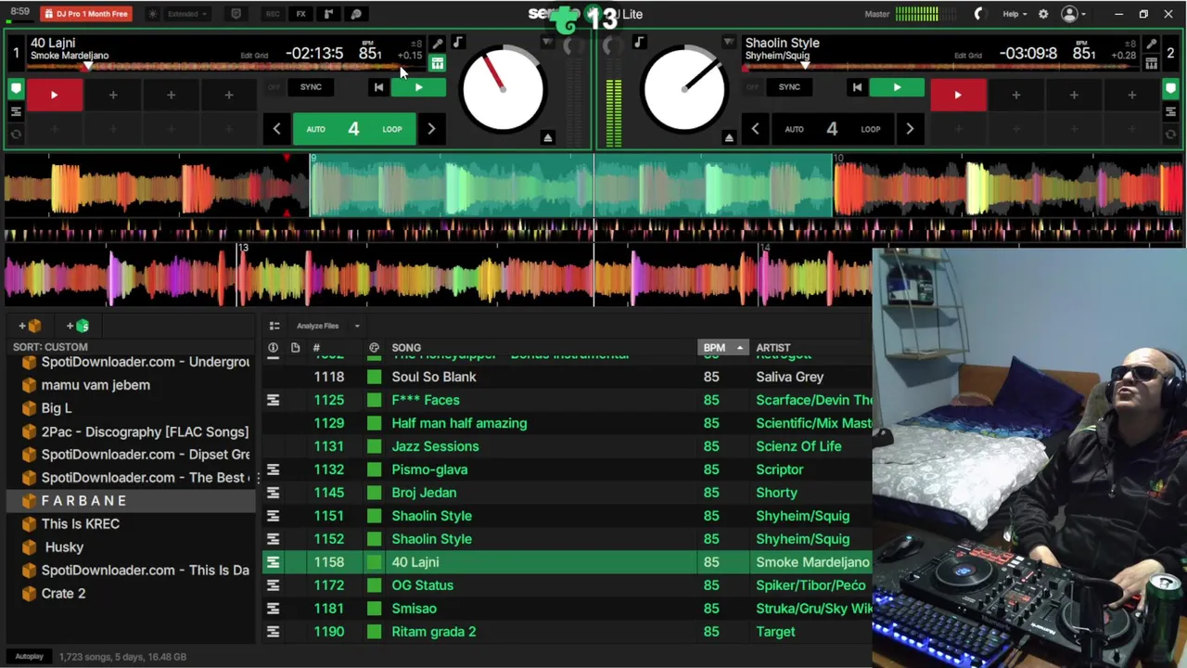This screenshot has height=668, width=1187.
Task: Play deck 1 with green play button
Action: [418, 87]
